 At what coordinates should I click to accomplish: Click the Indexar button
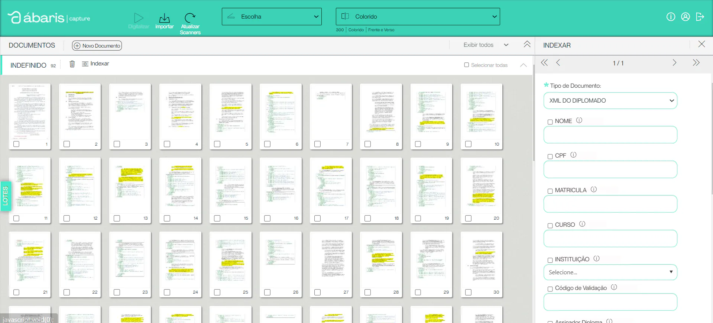point(95,64)
